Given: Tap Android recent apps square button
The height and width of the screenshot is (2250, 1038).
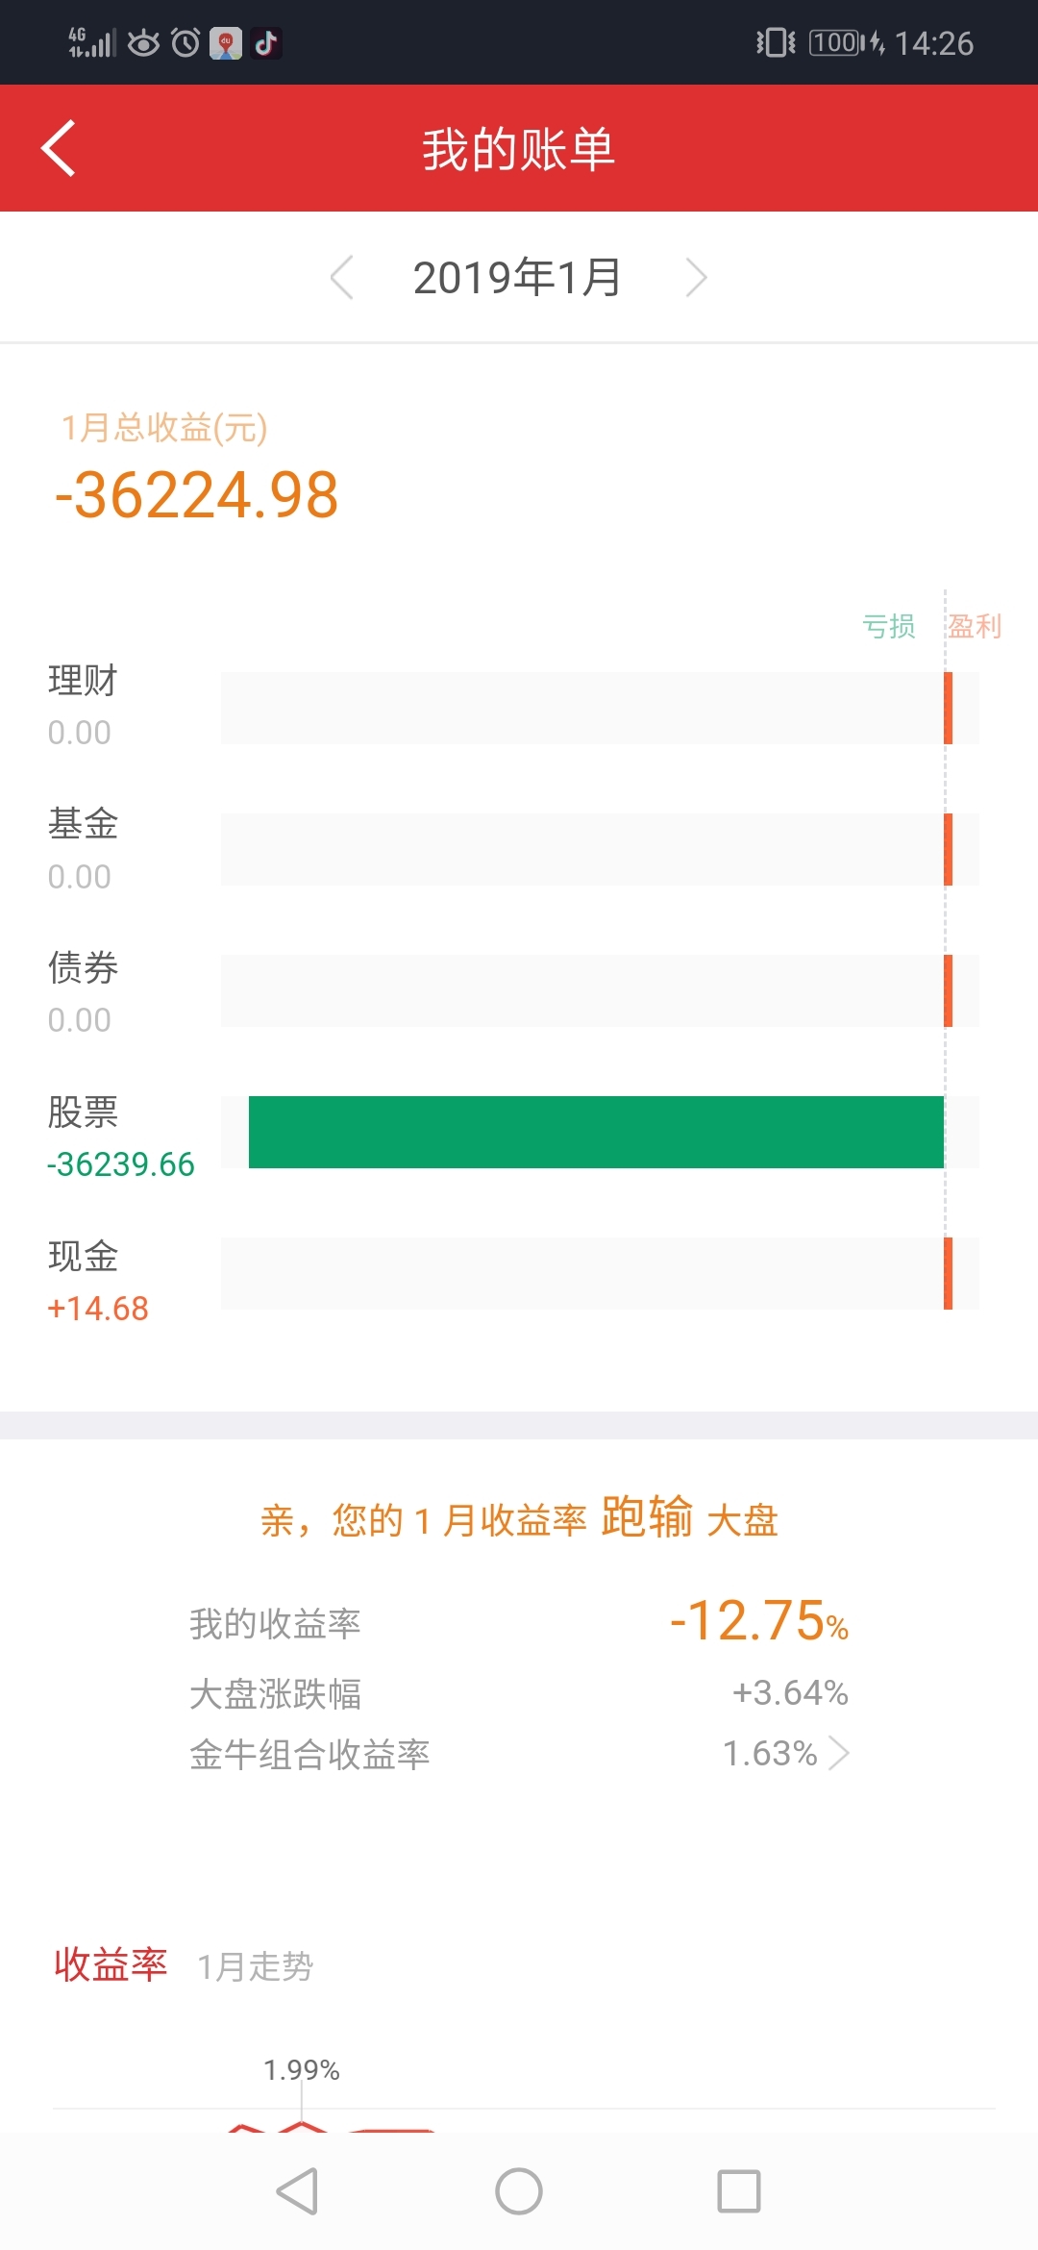Looking at the screenshot, I should click(739, 2191).
